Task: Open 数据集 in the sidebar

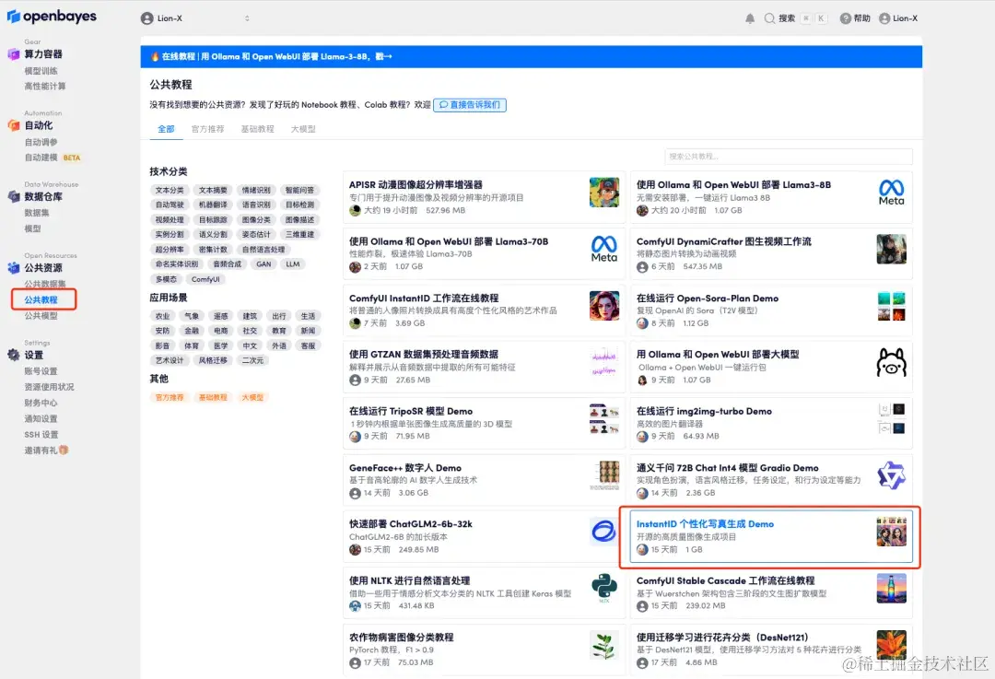Action: pyautogui.click(x=36, y=213)
